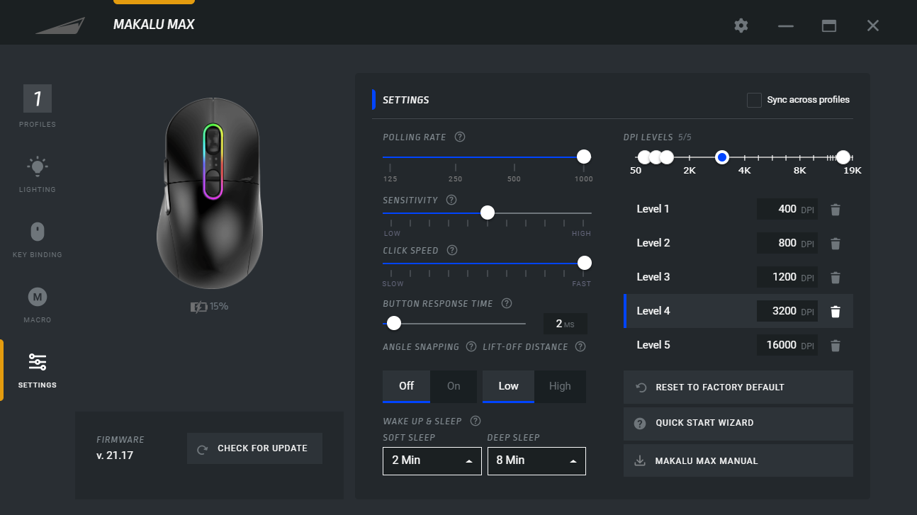This screenshot has height=515, width=917.
Task: Open the Profiles section in the sidebar
Action: [38, 106]
